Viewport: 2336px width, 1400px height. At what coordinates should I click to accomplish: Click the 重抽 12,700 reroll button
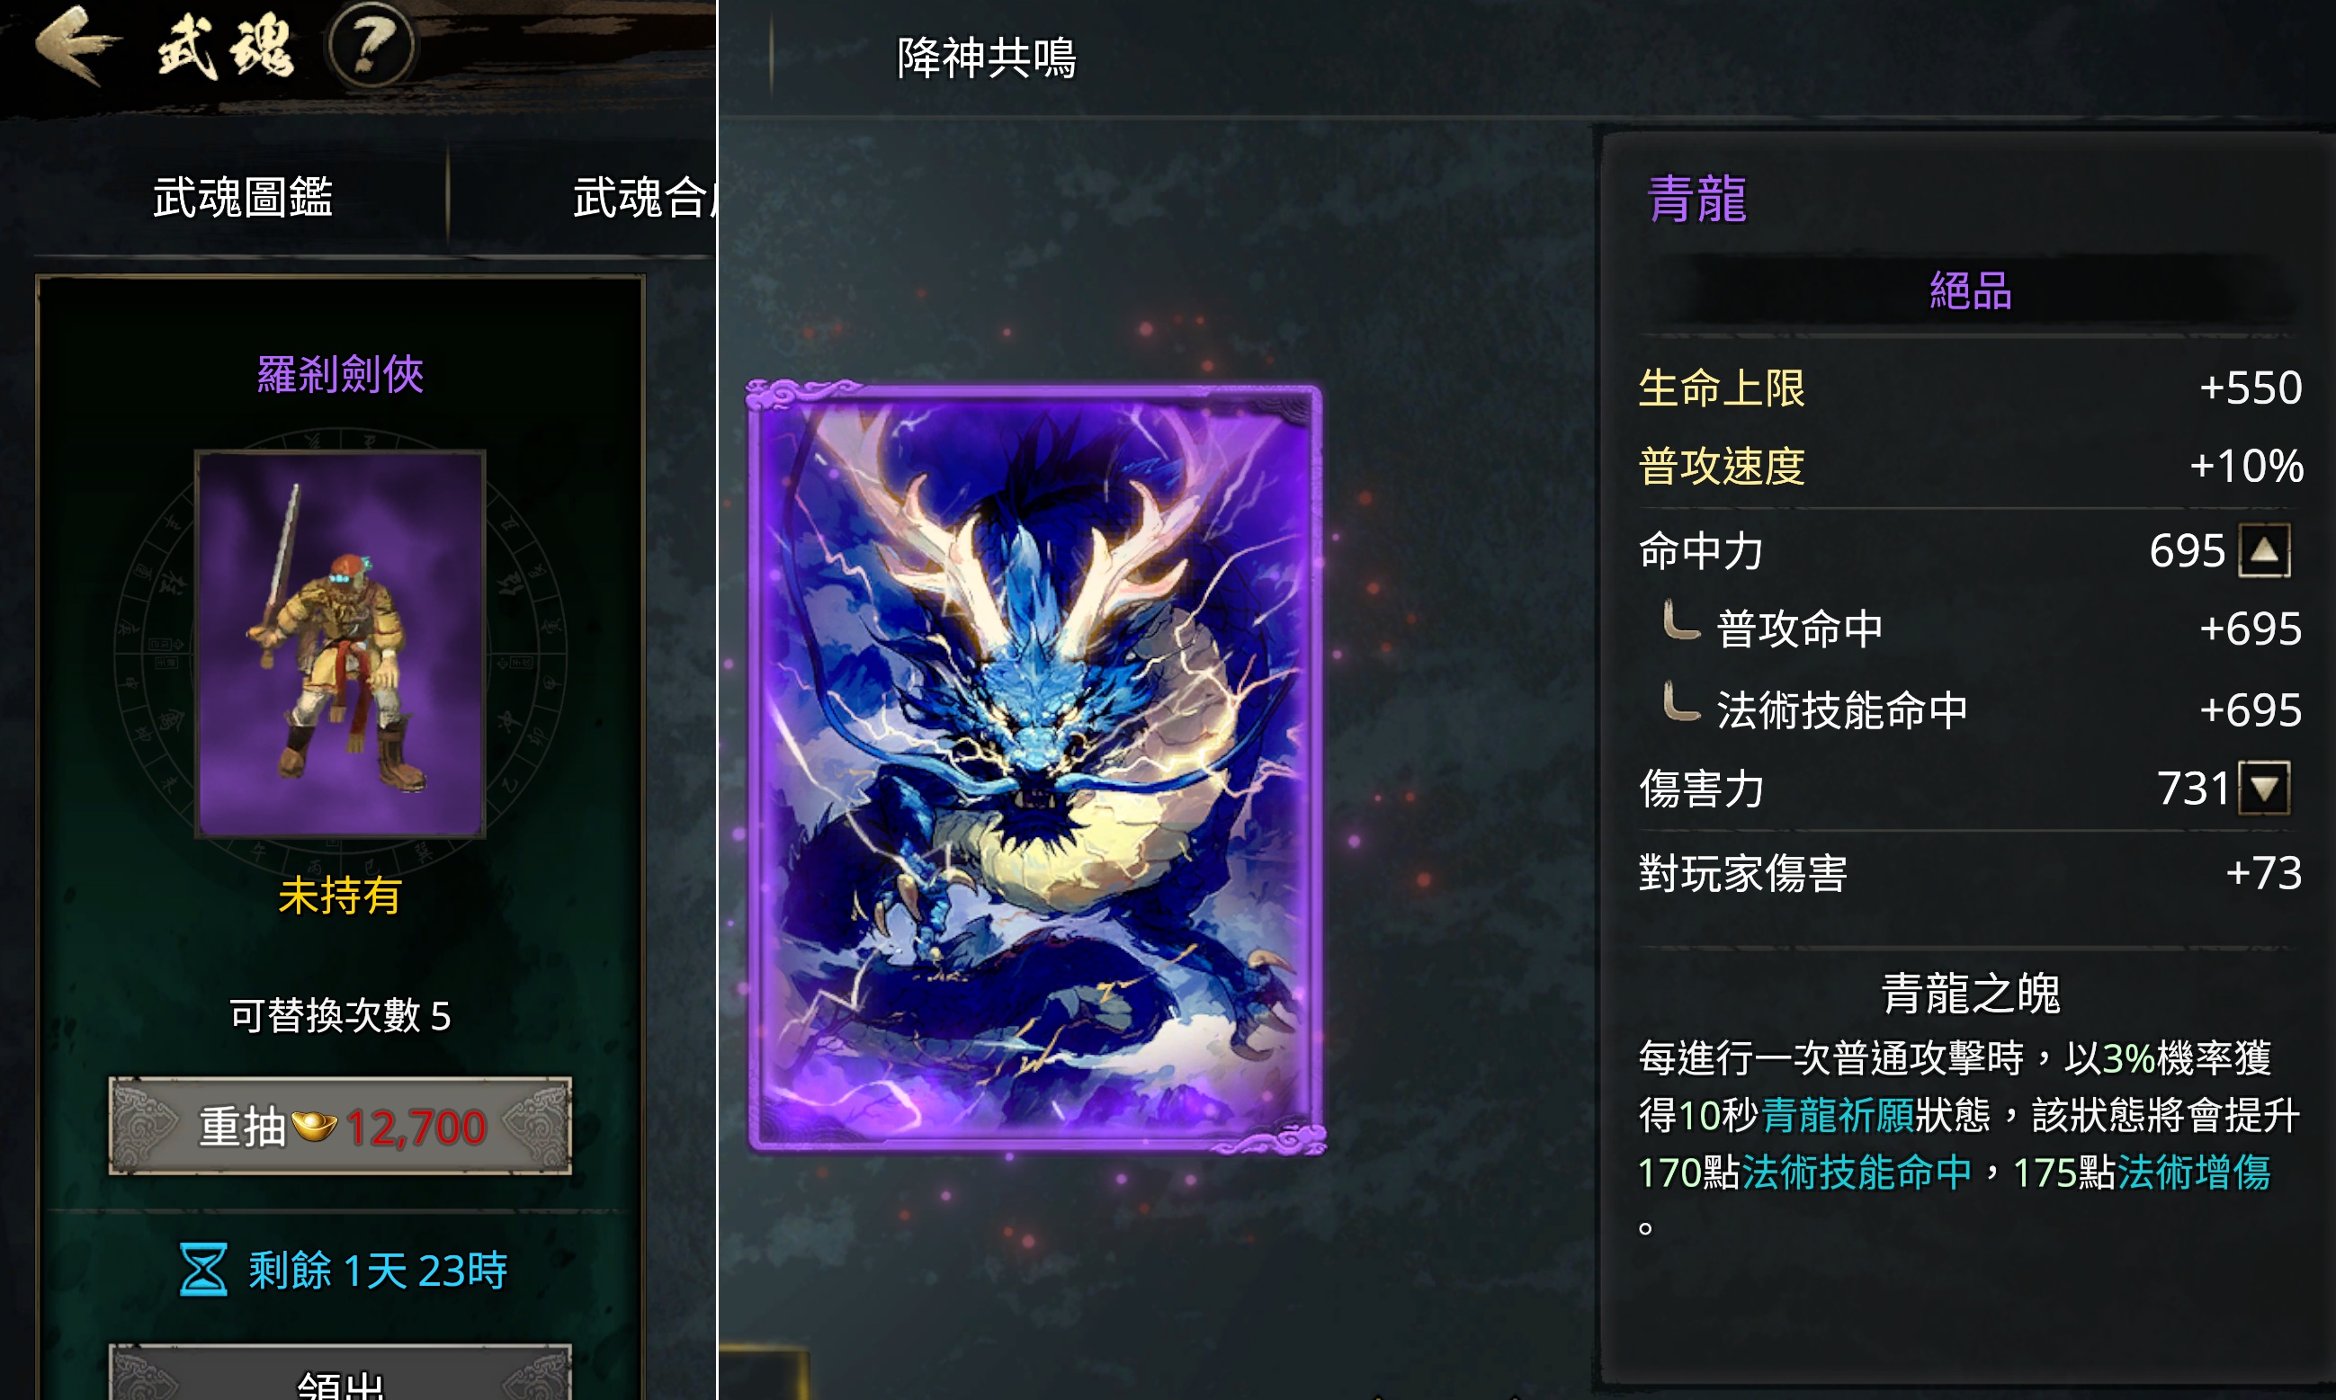[340, 1126]
